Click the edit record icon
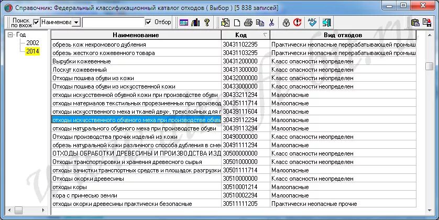This screenshot has height=220, width=439. click(x=225, y=23)
